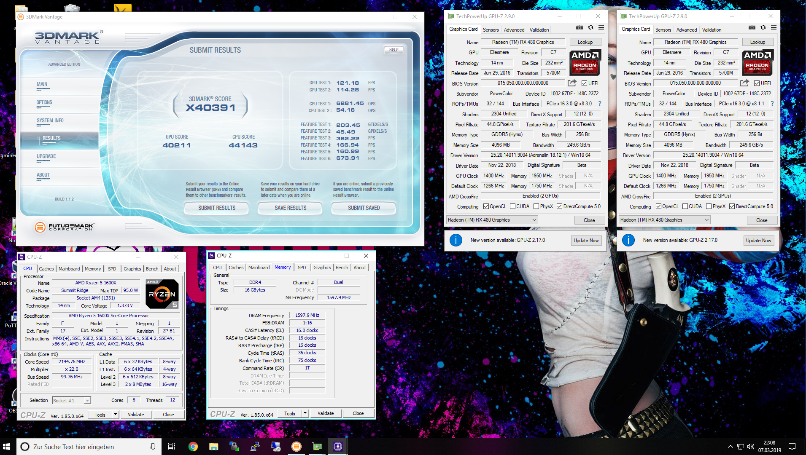Screen dimensions: 806x455
Task: Open the hamburger menu in right GPU-Z window
Action: 774,28
